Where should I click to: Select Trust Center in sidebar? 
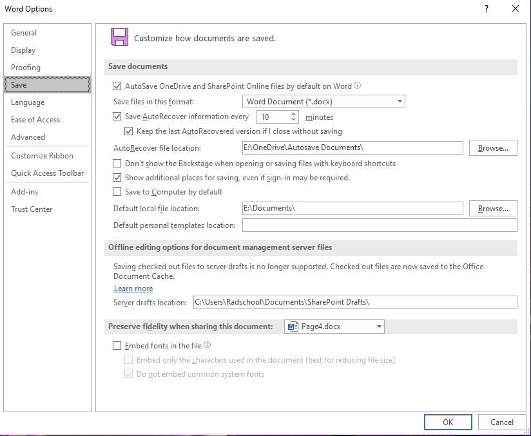[32, 209]
